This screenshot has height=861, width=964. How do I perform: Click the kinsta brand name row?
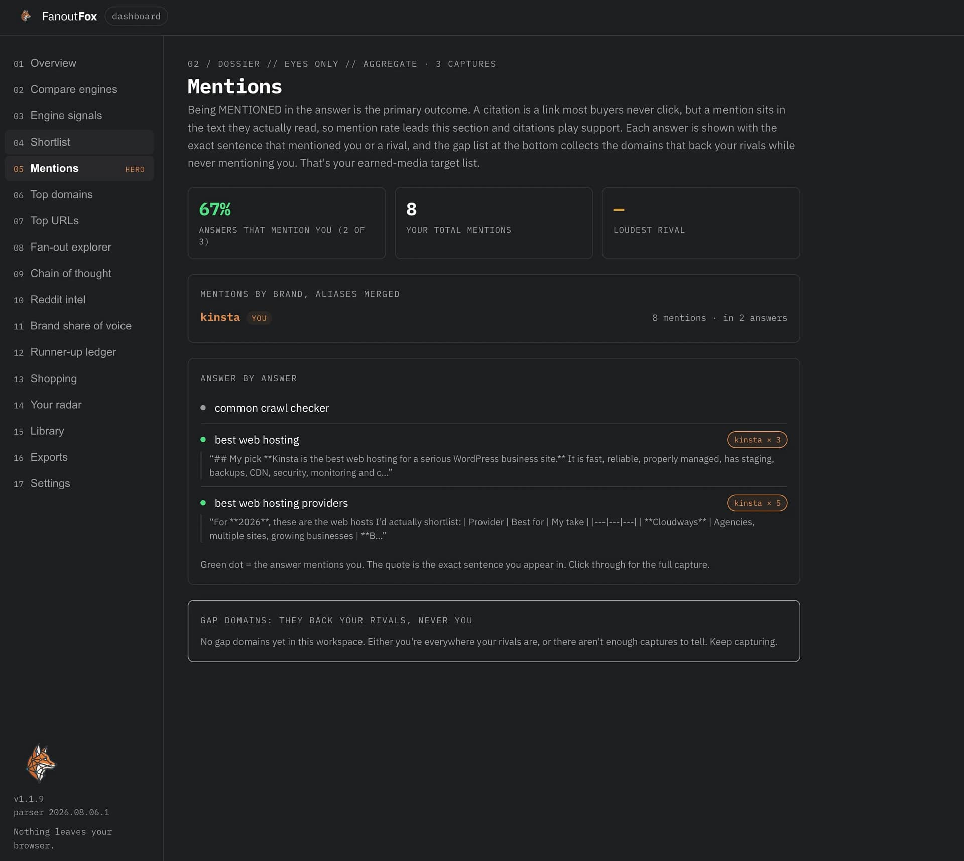[220, 318]
